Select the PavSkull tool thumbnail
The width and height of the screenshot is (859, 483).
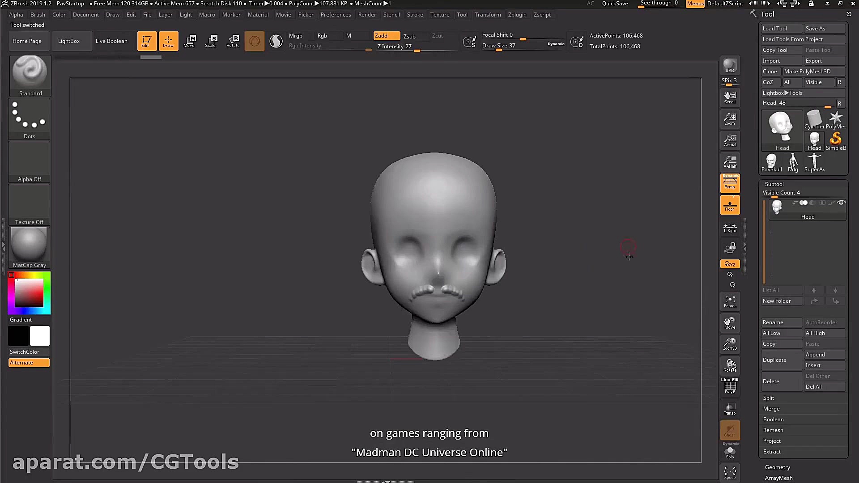pos(771,163)
